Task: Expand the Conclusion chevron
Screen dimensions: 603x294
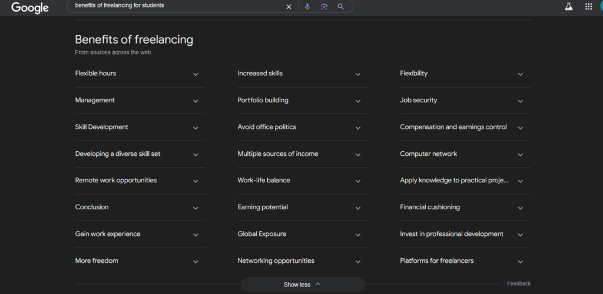Action: [196, 208]
